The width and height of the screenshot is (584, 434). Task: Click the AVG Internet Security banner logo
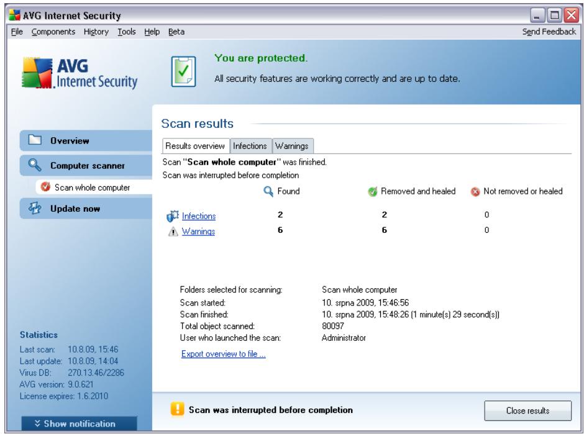coord(80,73)
